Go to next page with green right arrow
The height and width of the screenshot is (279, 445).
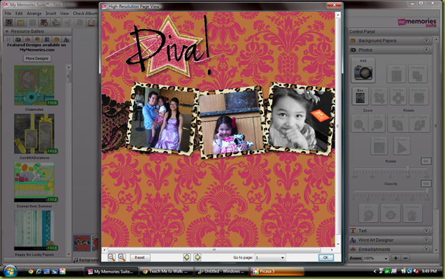point(197,257)
